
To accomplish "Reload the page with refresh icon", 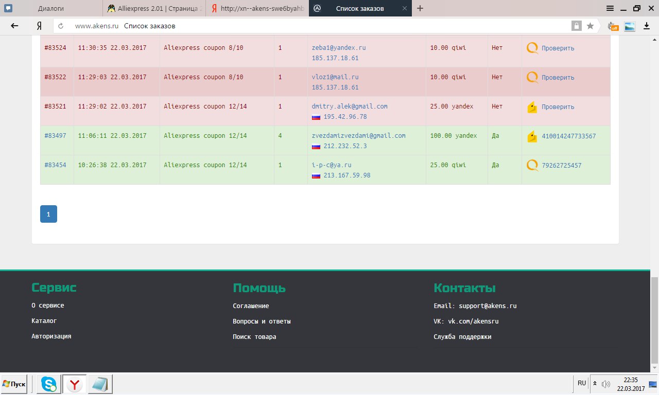I will pos(61,26).
